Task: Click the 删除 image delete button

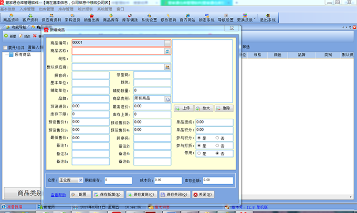Action: 224,108
